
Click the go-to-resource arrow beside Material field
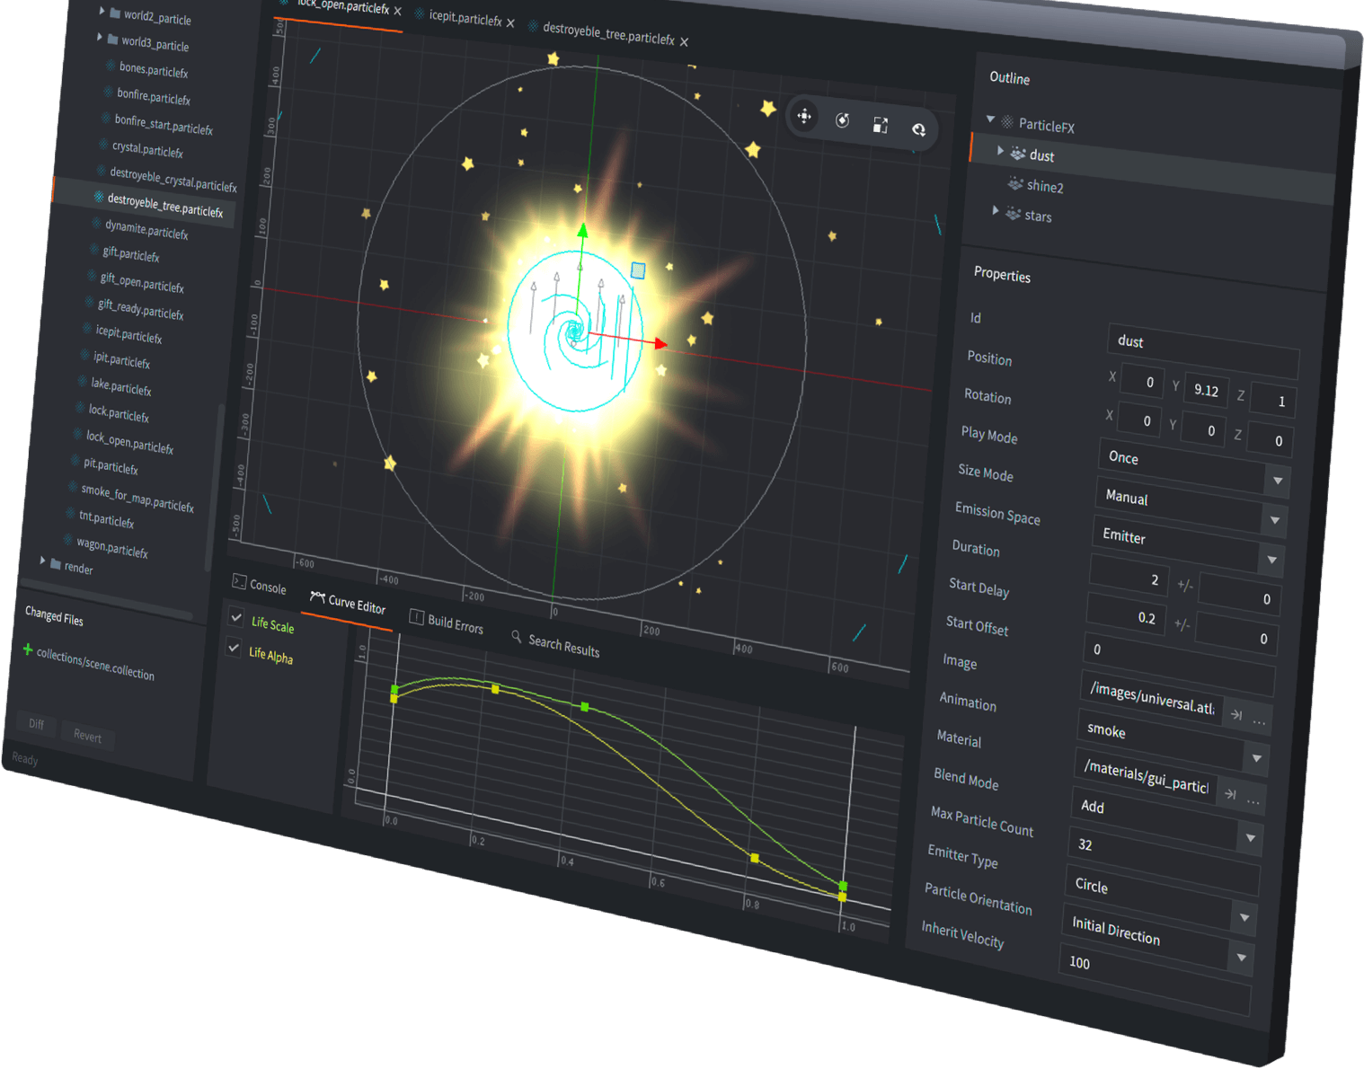[1230, 794]
